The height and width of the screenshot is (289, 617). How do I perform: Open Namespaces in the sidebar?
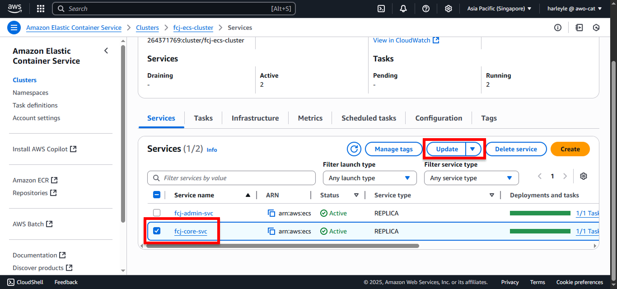[30, 93]
